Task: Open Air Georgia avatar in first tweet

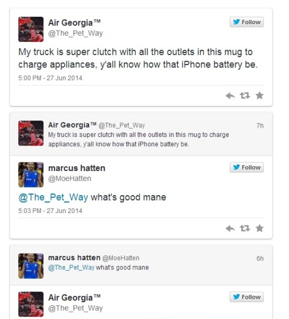Action: coord(31,29)
